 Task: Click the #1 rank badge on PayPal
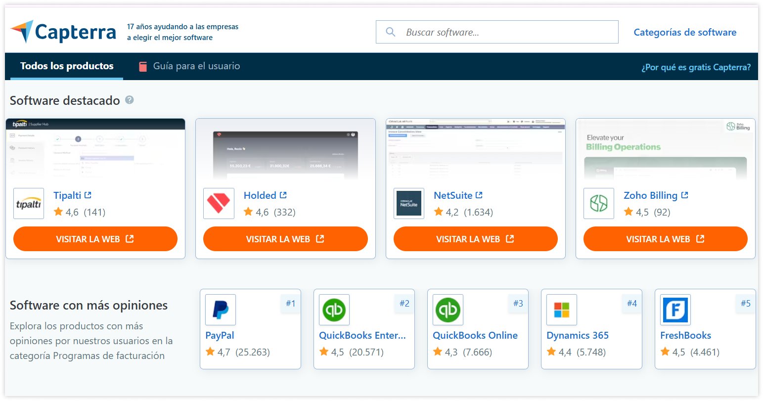(290, 303)
